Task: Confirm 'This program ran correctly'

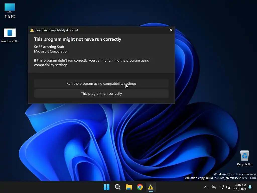Action: (x=101, y=93)
